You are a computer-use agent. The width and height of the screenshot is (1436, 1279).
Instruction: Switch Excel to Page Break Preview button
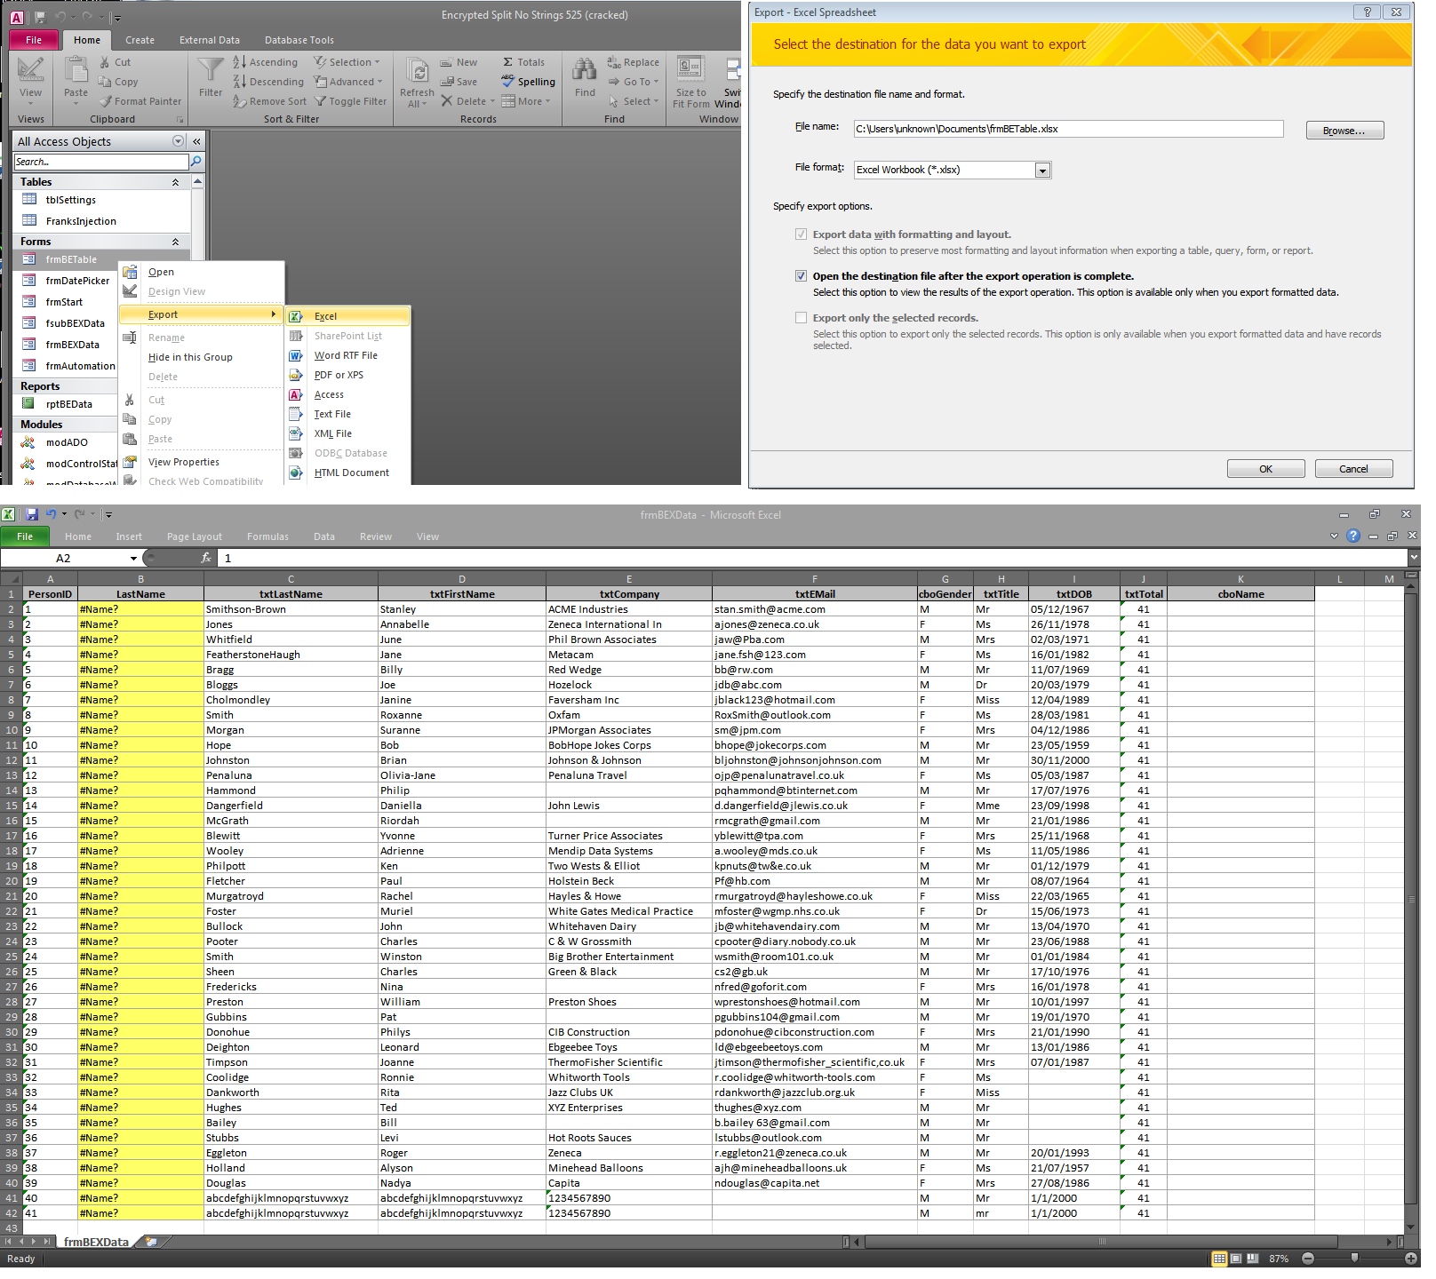coord(1253,1259)
